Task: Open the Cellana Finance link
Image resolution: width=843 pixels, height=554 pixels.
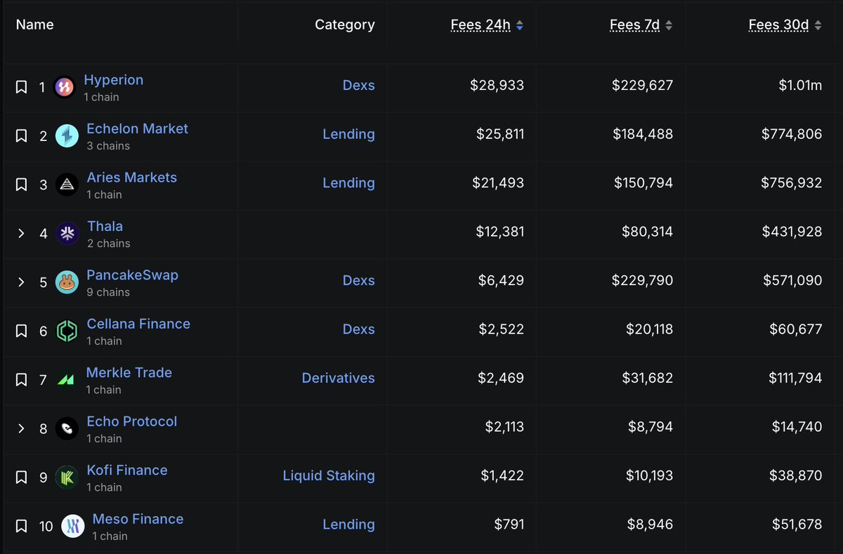Action: click(x=138, y=324)
